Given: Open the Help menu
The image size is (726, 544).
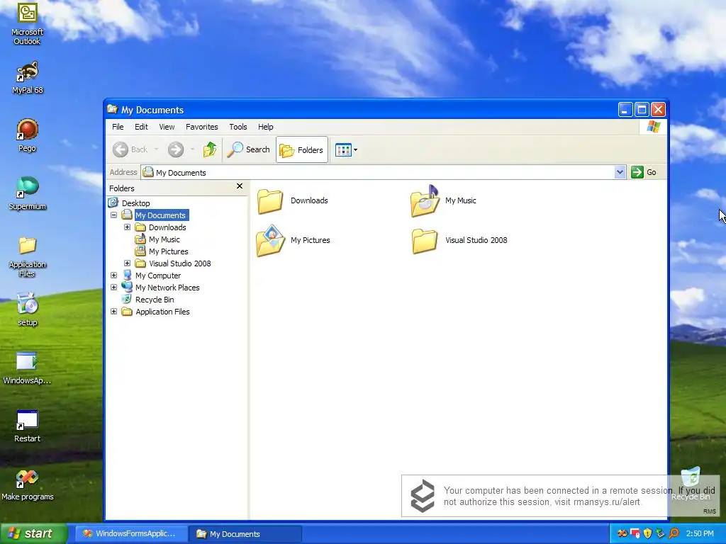Looking at the screenshot, I should pyautogui.click(x=266, y=127).
